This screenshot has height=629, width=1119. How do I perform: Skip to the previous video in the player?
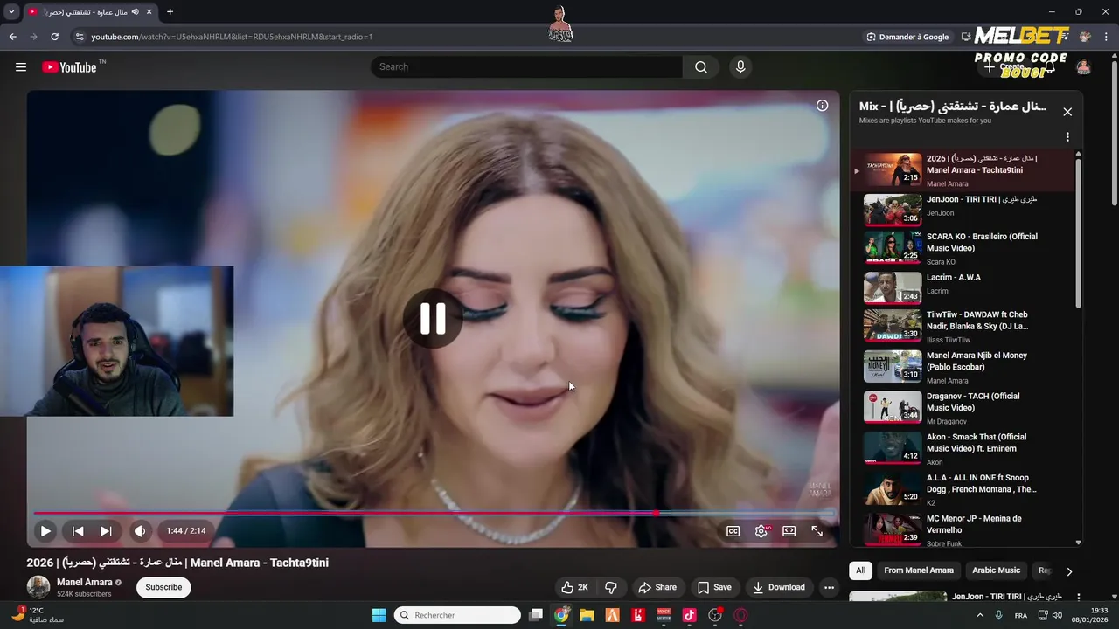click(78, 530)
